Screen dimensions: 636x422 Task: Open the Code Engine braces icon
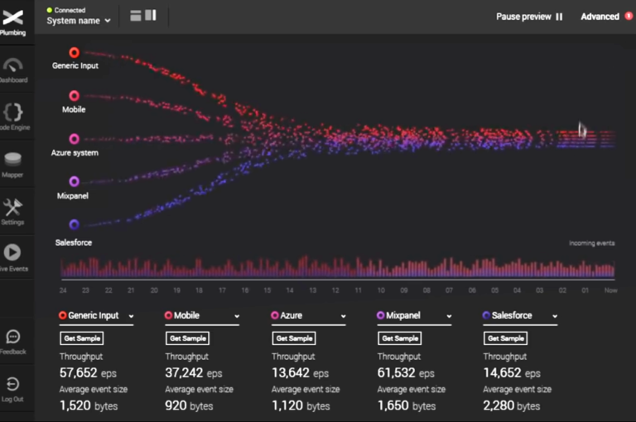[x=12, y=113]
